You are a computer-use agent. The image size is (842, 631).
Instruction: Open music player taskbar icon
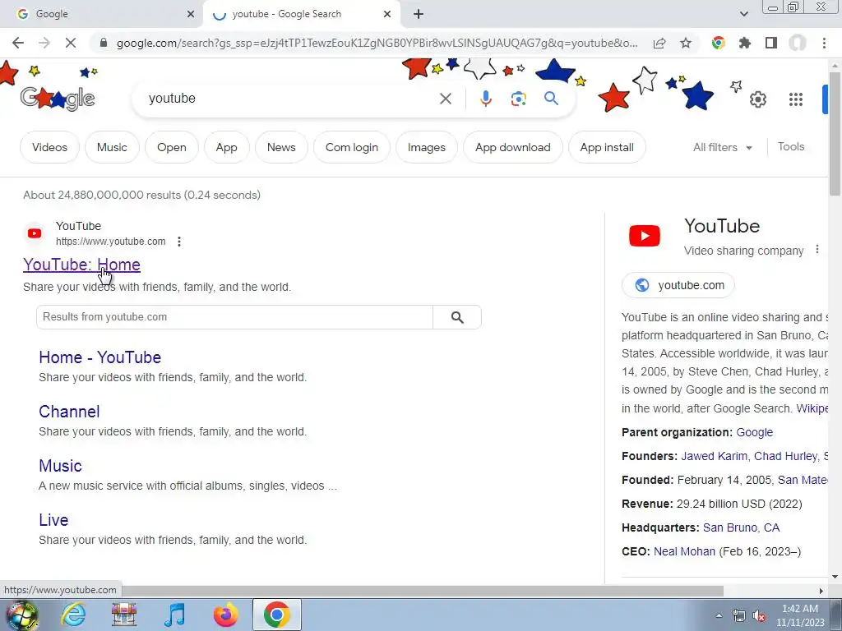coord(175,615)
